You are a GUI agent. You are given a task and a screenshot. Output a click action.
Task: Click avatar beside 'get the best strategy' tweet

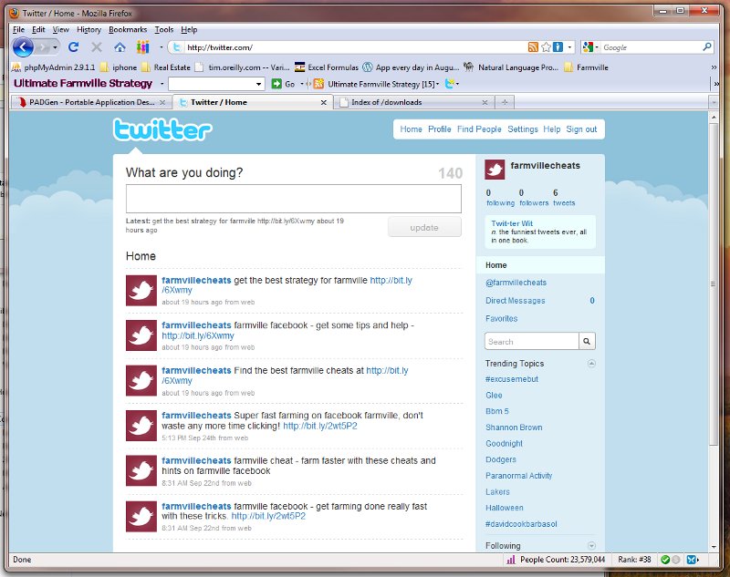(141, 291)
